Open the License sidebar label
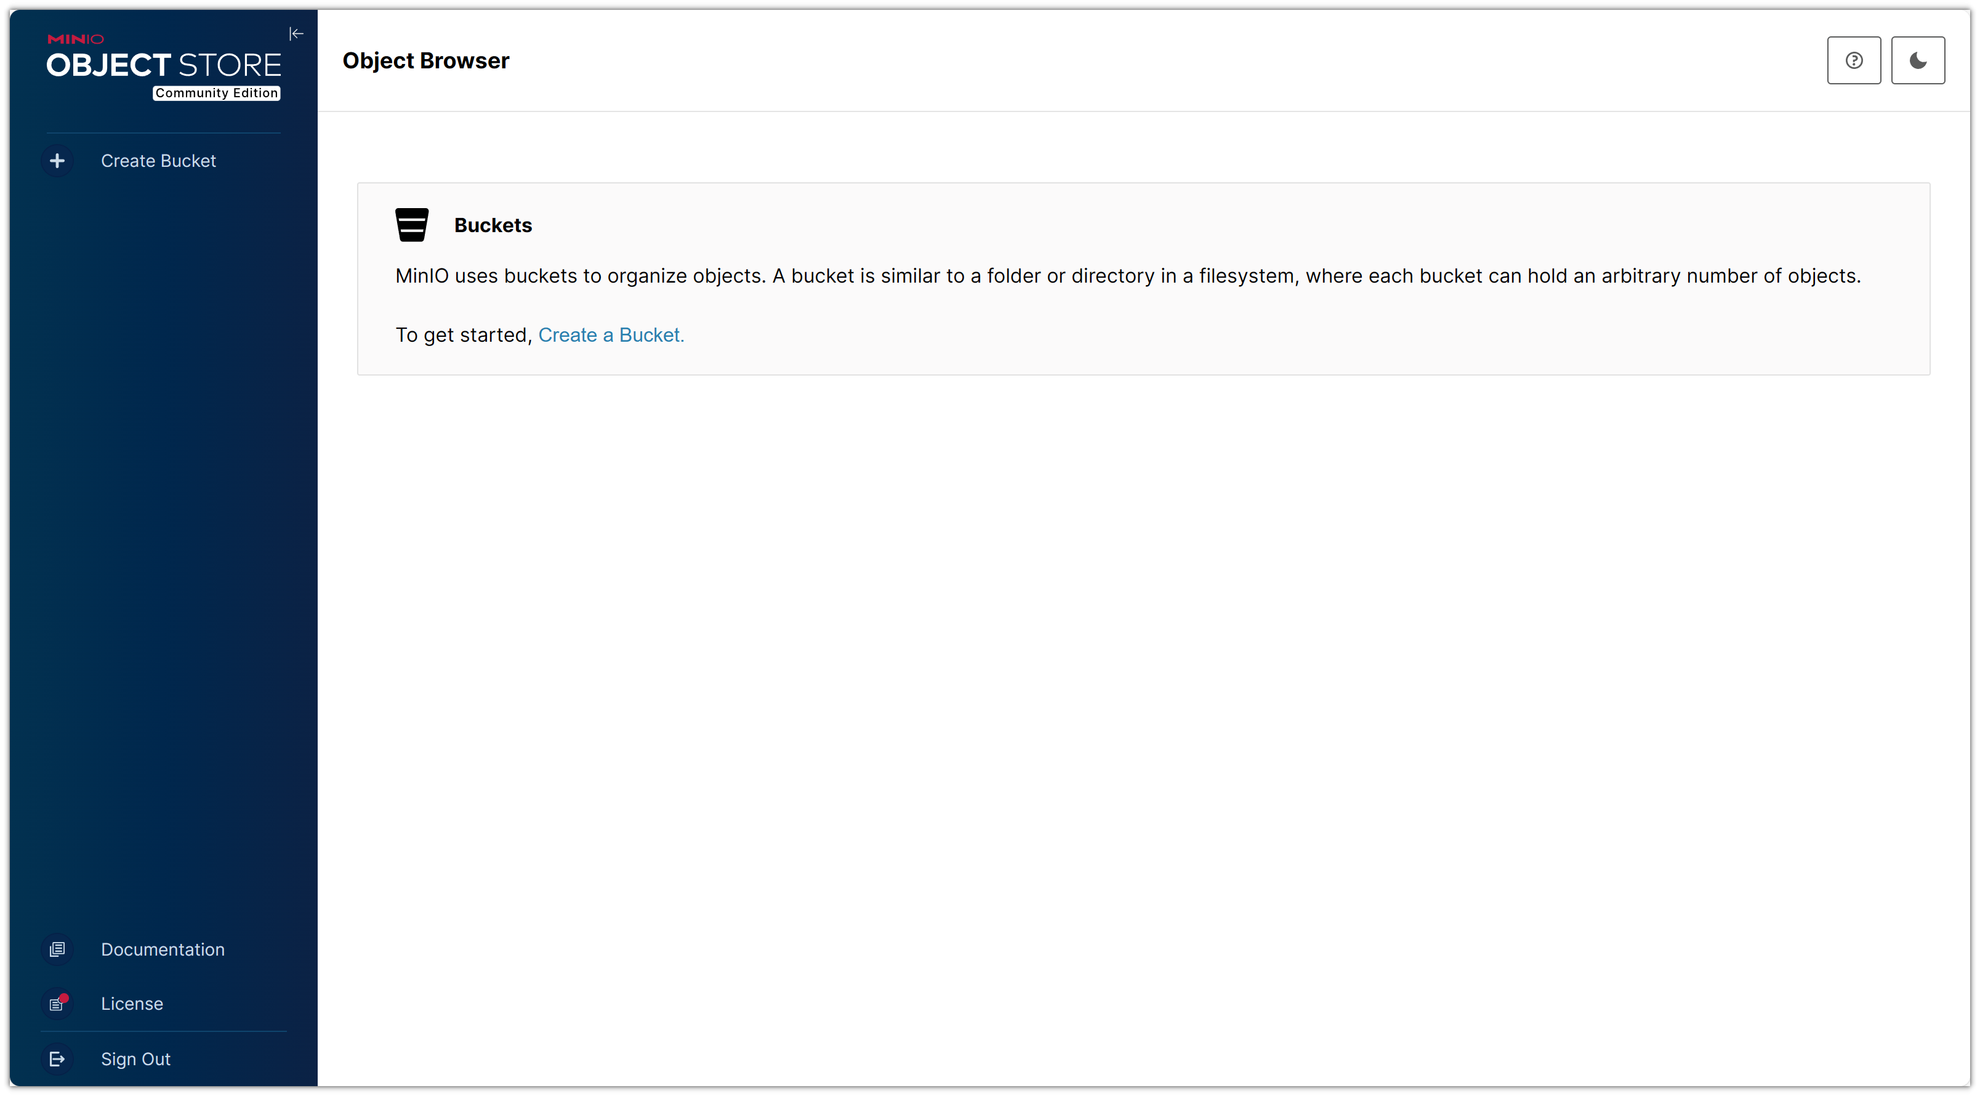The width and height of the screenshot is (1980, 1096). pyautogui.click(x=132, y=1004)
